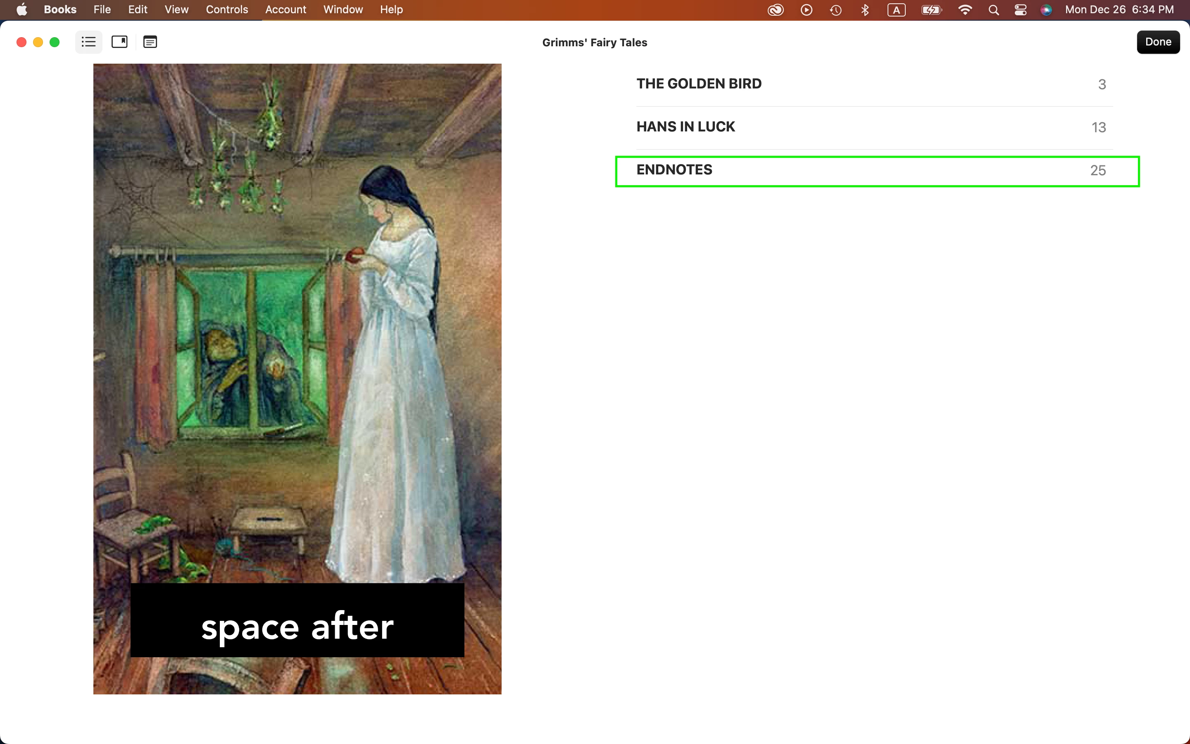Open the Controls menu
The width and height of the screenshot is (1190, 744).
227,10
